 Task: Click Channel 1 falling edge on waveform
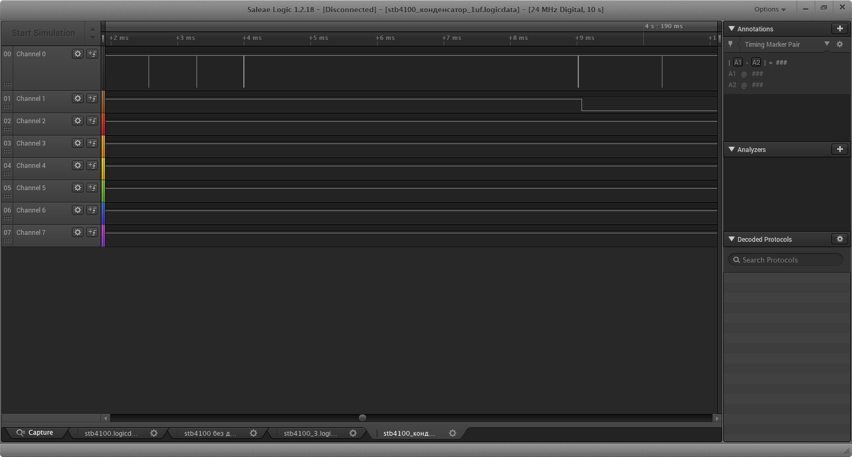pos(581,105)
